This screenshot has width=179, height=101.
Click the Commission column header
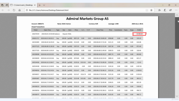click(x=118, y=30)
